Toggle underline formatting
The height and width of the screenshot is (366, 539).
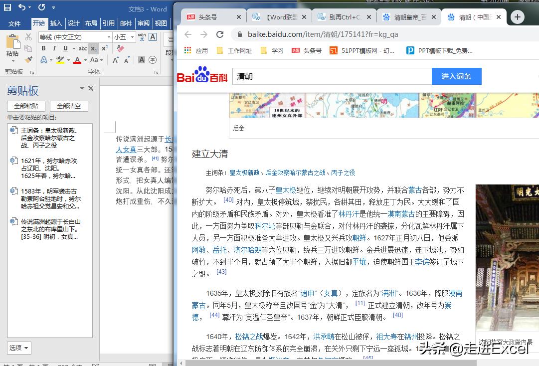click(65, 48)
